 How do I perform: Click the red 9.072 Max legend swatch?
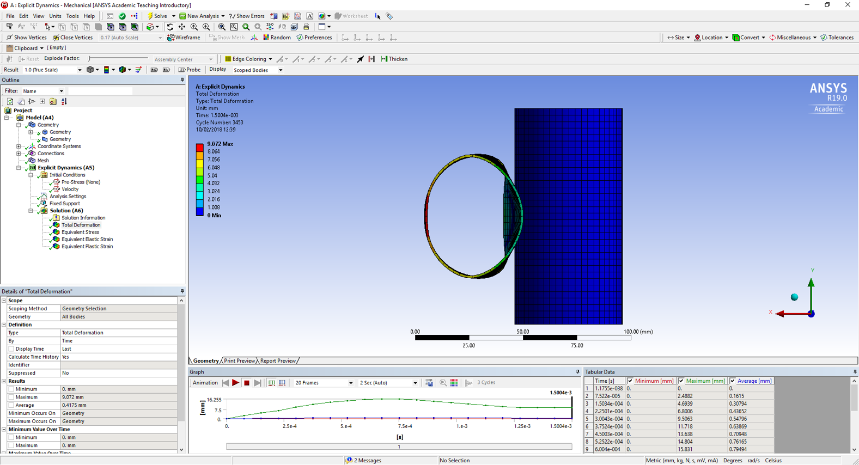pyautogui.click(x=200, y=148)
